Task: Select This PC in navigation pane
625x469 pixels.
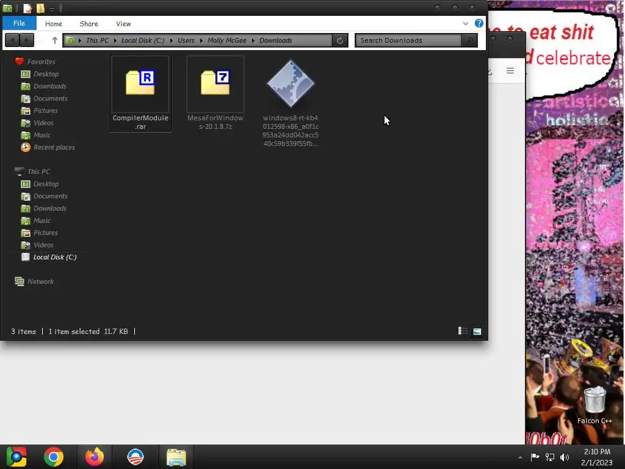Action: coord(33,172)
